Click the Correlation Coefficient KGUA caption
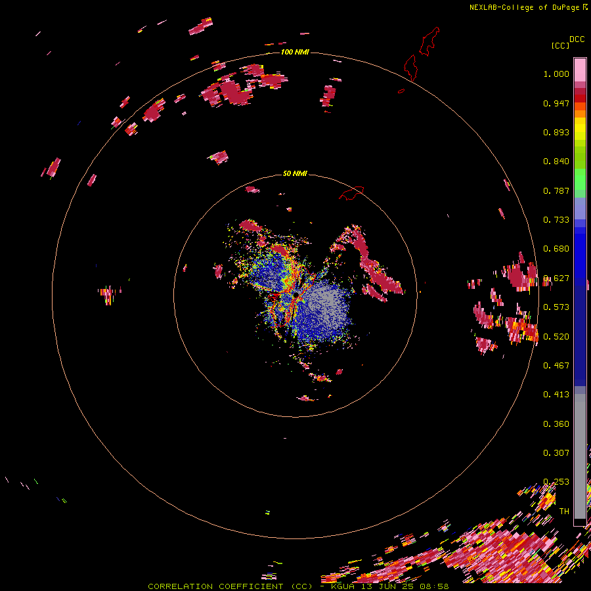 [299, 586]
